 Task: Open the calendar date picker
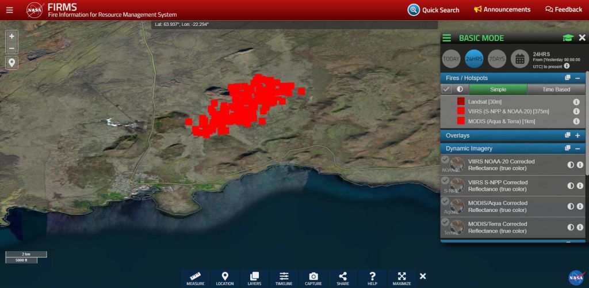click(x=519, y=58)
